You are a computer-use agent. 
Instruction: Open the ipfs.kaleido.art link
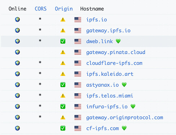tap(110, 74)
